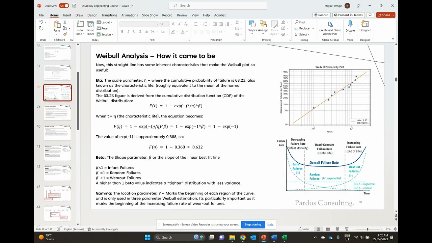432x243 pixels.
Task: Start Slide Show from status bar
Action: tap(347, 229)
